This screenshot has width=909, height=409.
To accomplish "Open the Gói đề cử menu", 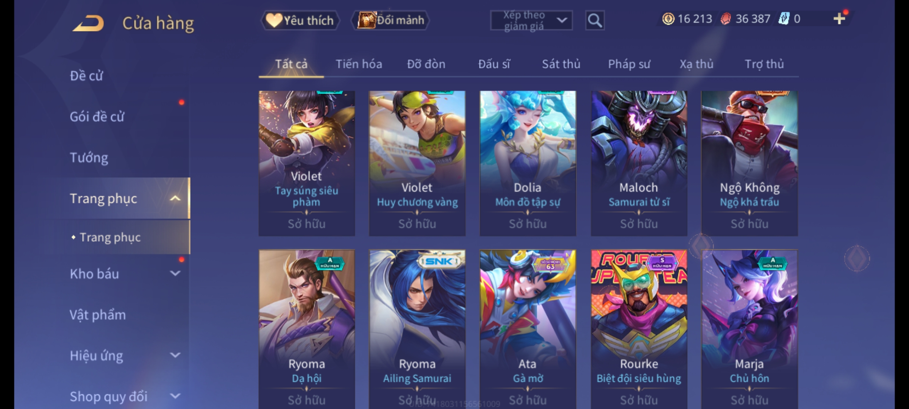I will tap(97, 117).
